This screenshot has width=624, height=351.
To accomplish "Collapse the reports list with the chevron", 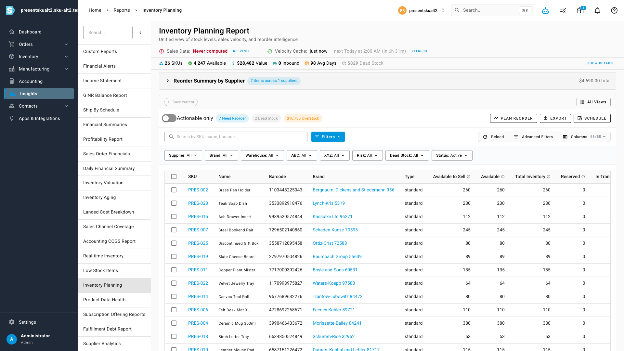I will [140, 32].
